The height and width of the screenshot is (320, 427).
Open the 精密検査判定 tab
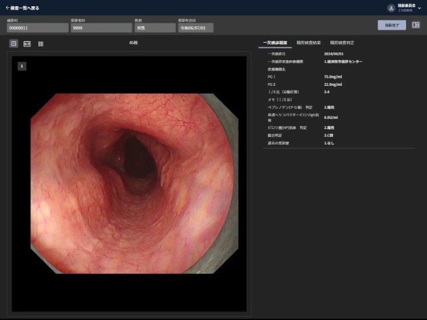pos(342,43)
